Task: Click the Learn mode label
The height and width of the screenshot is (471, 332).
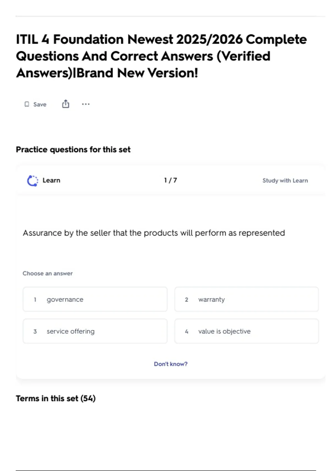Action: (51, 180)
